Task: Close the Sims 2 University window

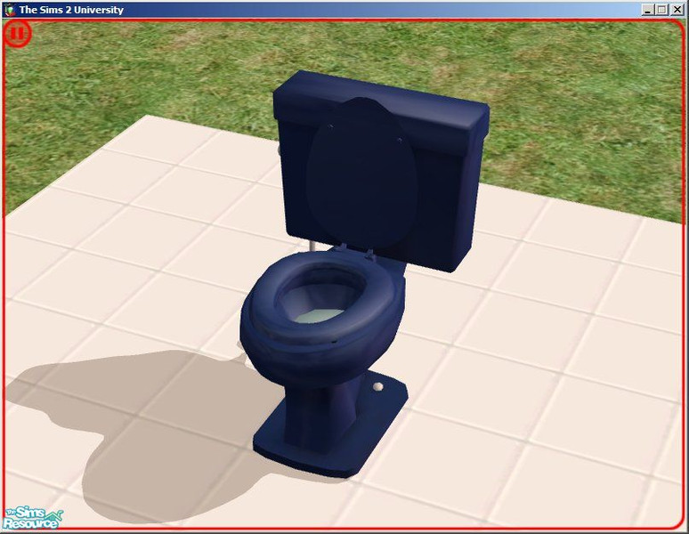Action: (676, 10)
